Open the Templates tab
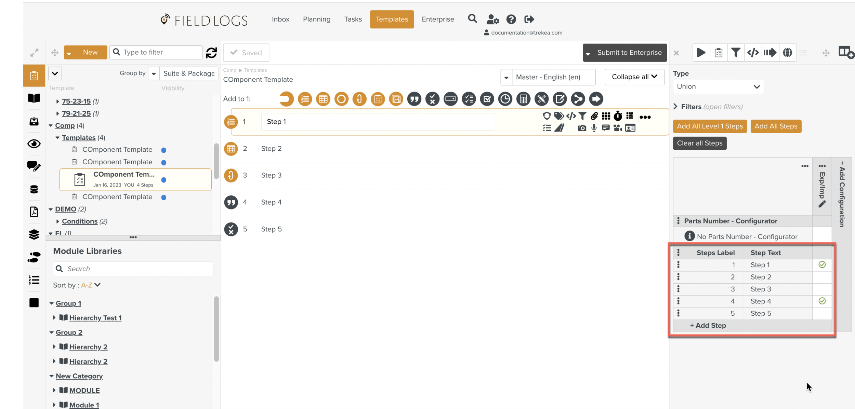Viewport: 855px width, 409px height. [392, 19]
